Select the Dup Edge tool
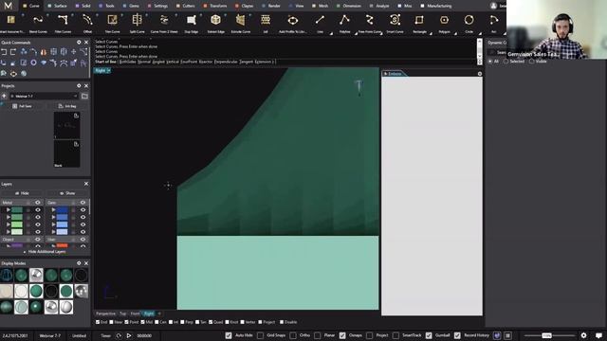607x341 pixels. pos(192,23)
